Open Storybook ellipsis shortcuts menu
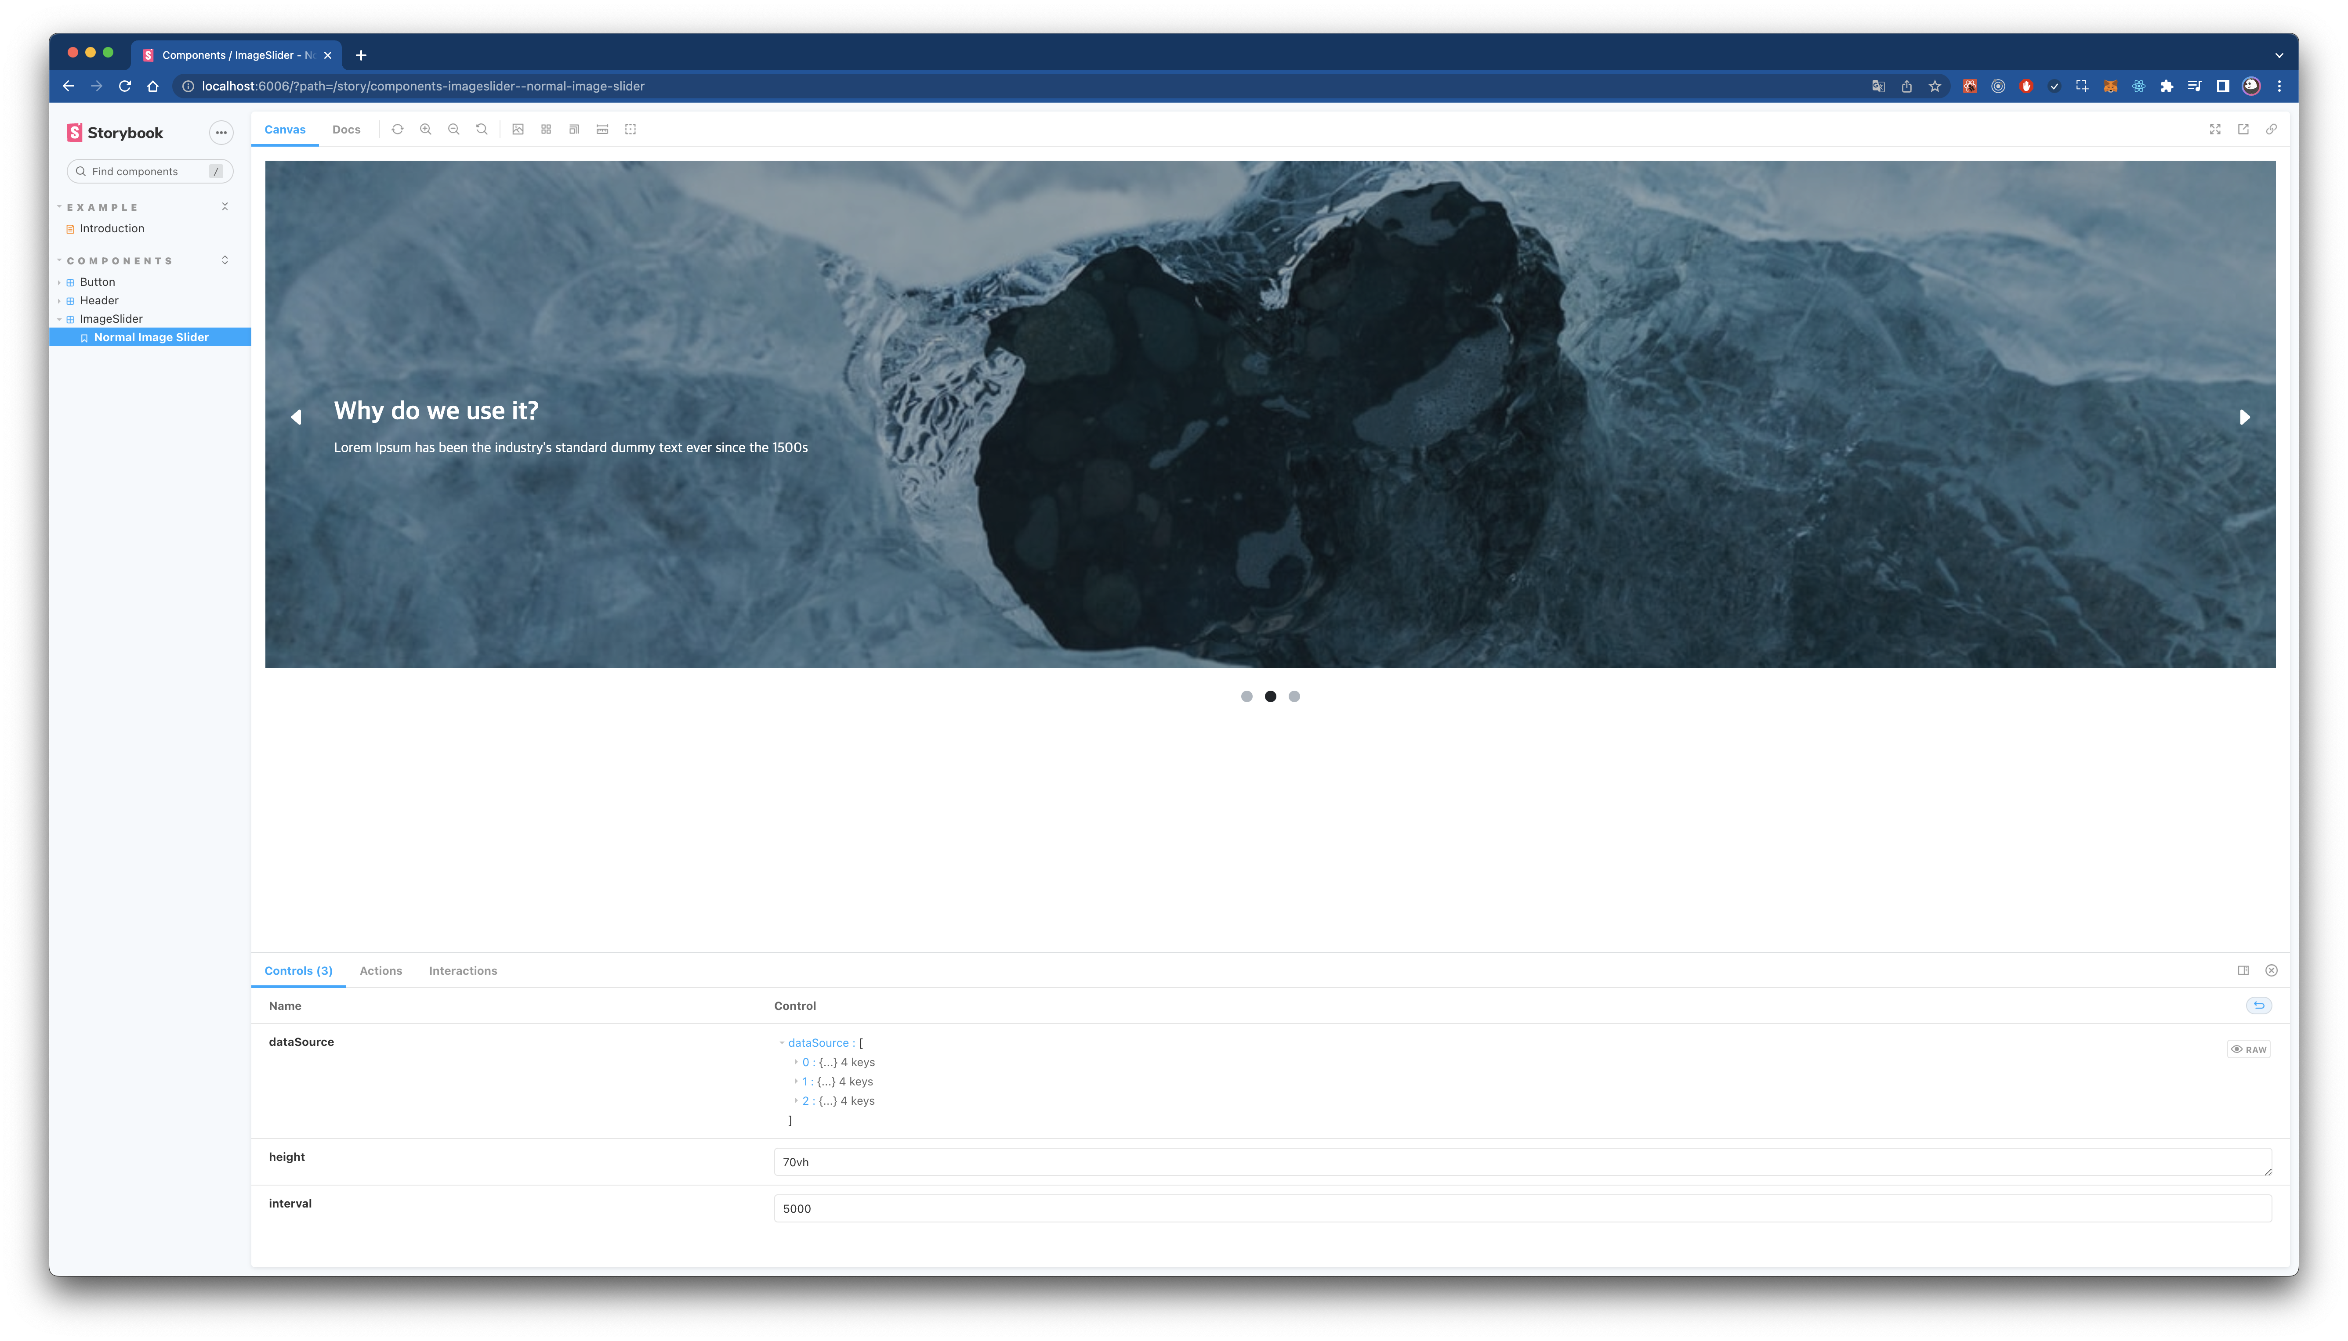2348x1341 pixels. [x=221, y=133]
